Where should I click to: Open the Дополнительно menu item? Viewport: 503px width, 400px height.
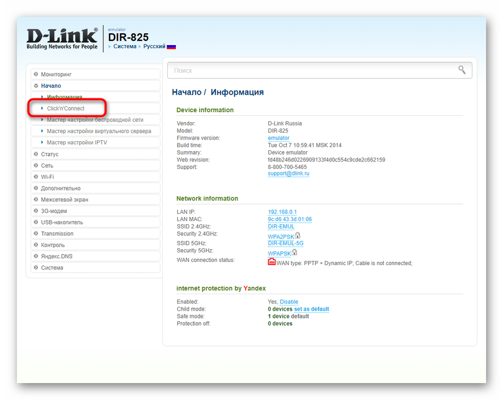coord(95,188)
